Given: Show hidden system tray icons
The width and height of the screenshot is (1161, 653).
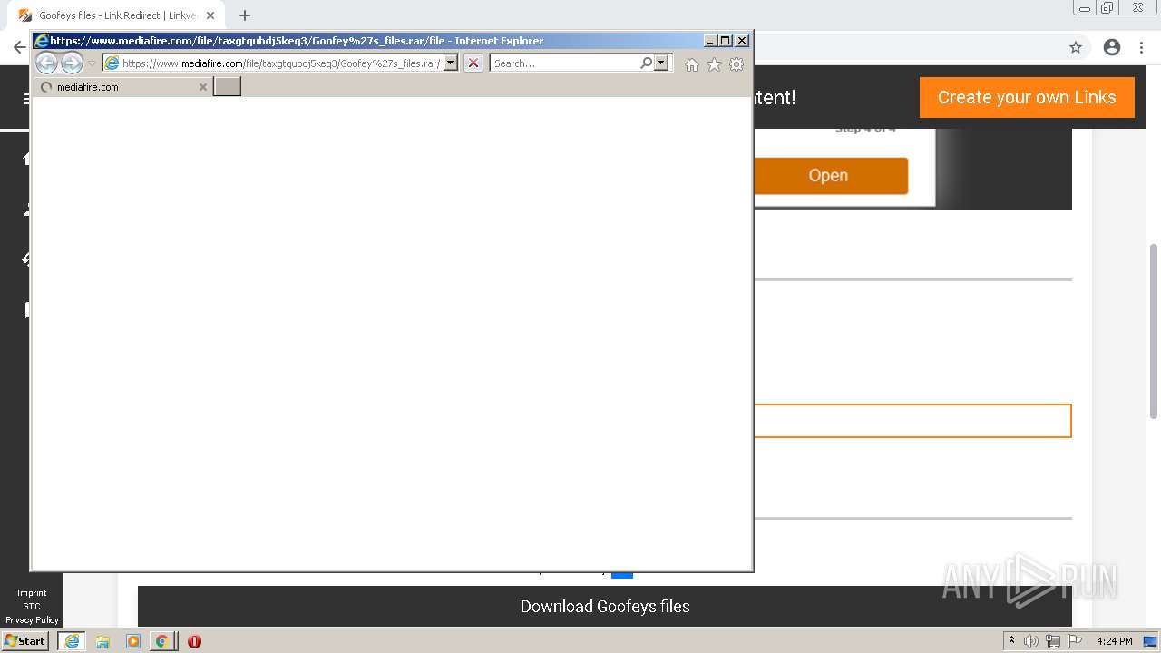Looking at the screenshot, I should click(1011, 641).
